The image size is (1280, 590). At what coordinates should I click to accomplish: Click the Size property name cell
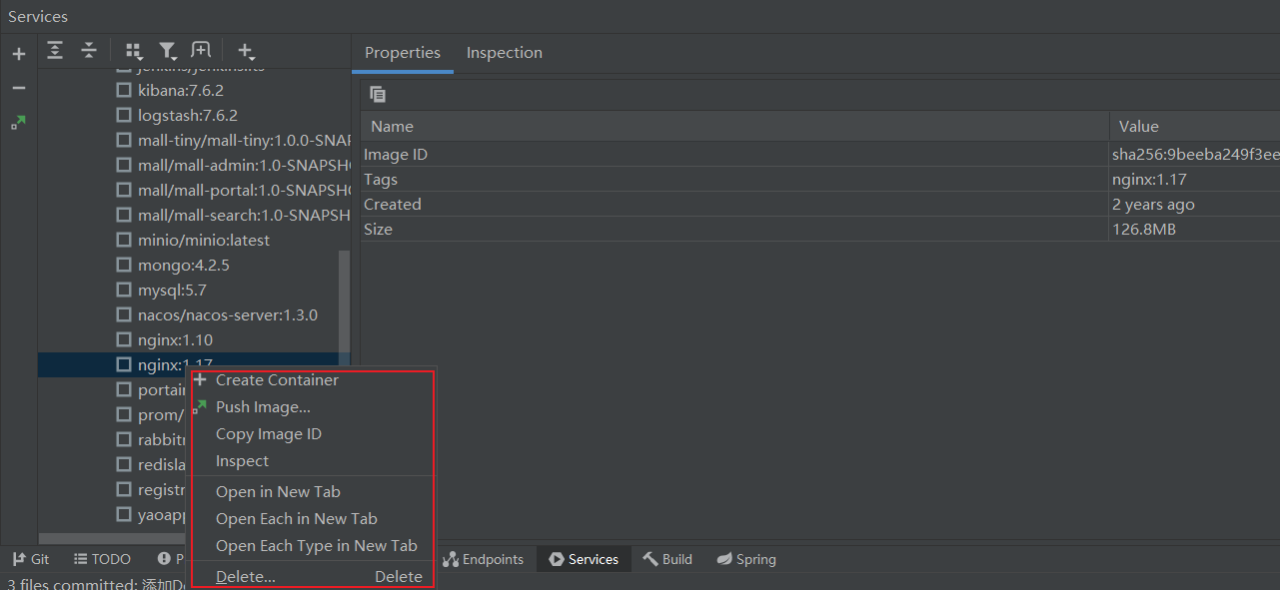point(734,230)
